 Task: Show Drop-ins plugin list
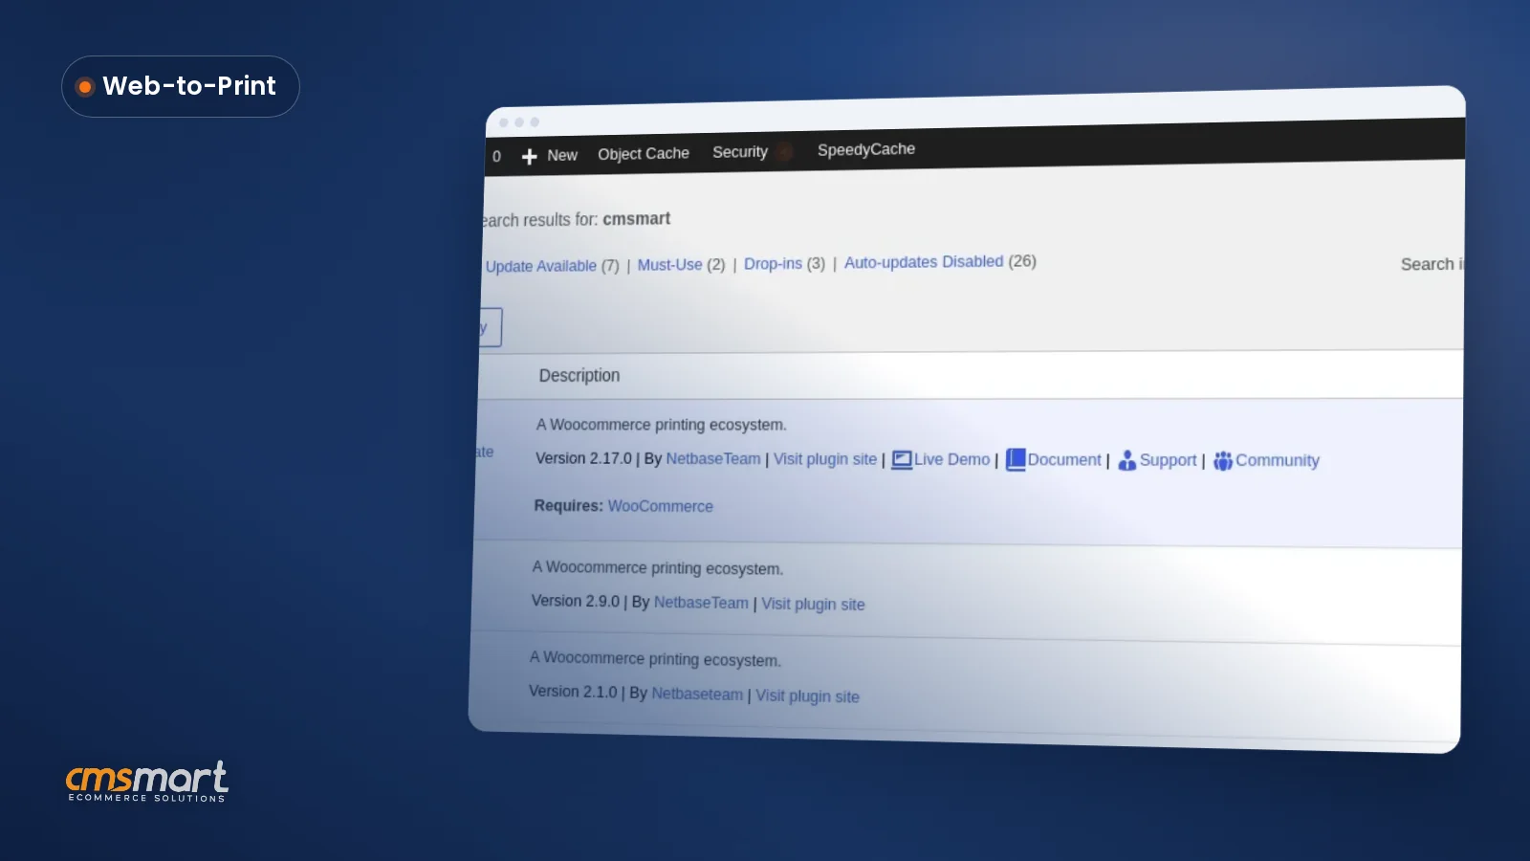(773, 263)
